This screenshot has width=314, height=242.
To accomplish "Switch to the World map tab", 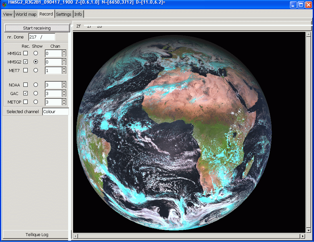I will (x=26, y=14).
